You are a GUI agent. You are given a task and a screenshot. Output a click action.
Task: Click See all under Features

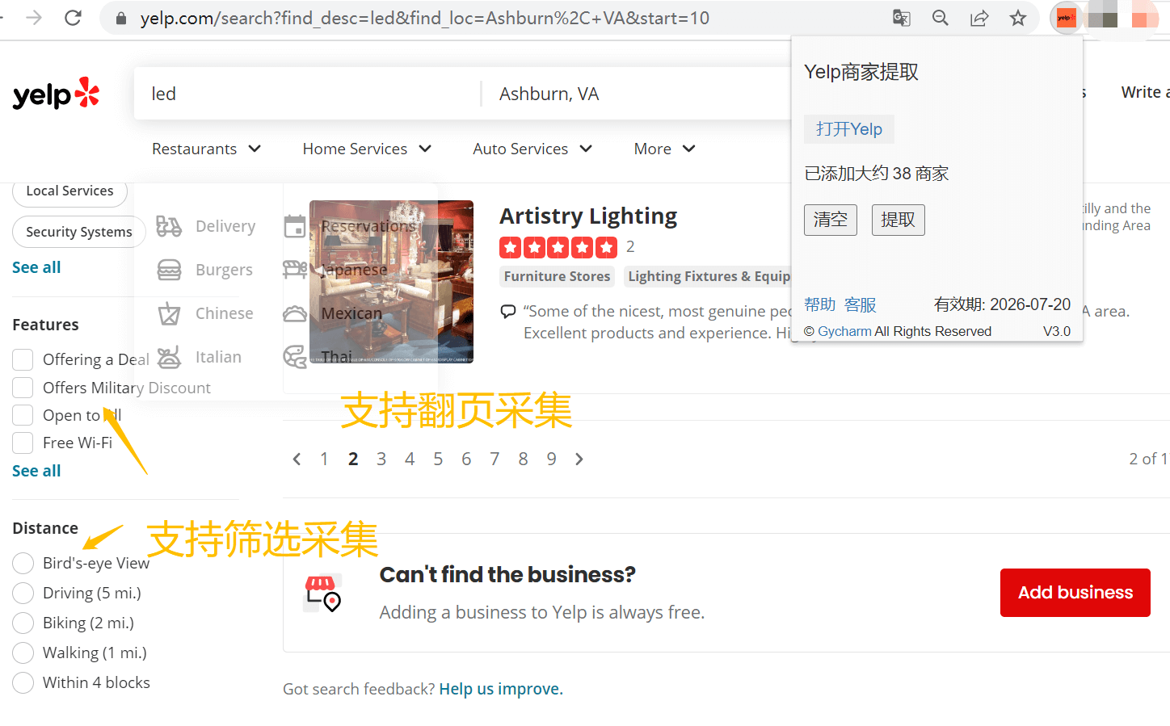36,471
